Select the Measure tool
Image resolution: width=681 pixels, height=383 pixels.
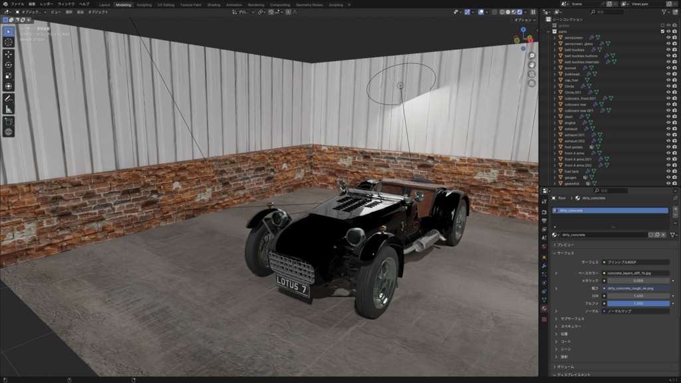pos(8,109)
